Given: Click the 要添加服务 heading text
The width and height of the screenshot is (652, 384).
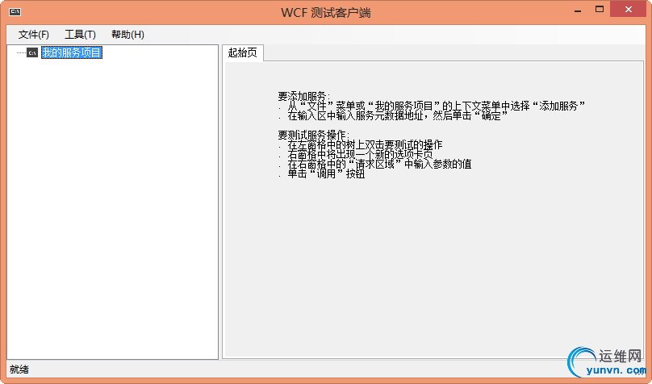Looking at the screenshot, I should [304, 97].
